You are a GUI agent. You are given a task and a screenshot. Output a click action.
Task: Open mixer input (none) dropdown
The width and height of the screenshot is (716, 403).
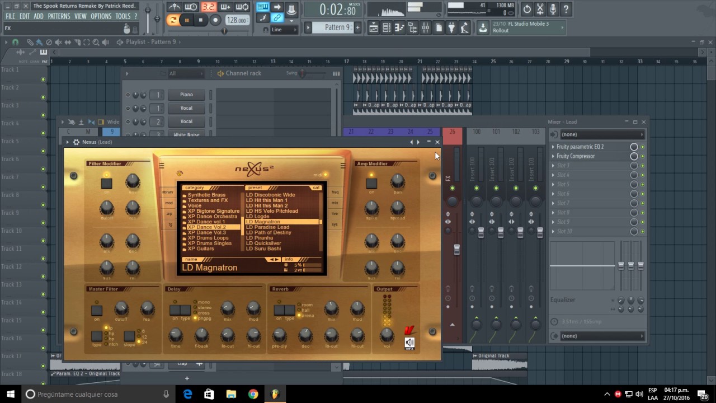(602, 134)
